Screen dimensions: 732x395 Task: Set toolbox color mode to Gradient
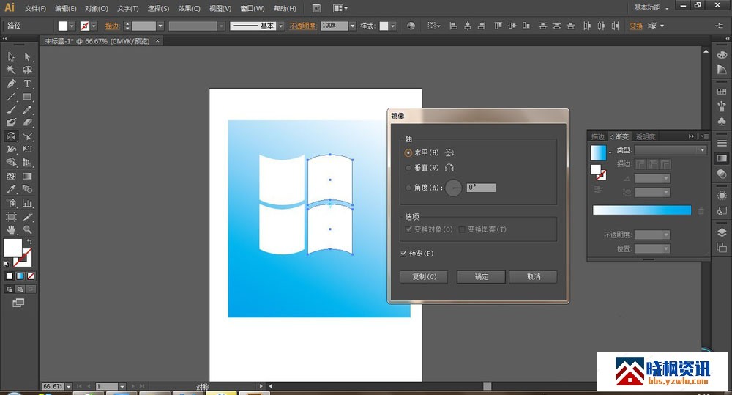20,276
